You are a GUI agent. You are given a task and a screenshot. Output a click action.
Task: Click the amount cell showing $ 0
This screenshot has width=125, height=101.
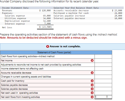tap(103, 97)
